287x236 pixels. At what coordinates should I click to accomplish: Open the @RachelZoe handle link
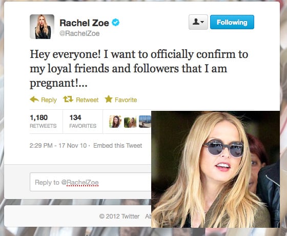coord(79,33)
